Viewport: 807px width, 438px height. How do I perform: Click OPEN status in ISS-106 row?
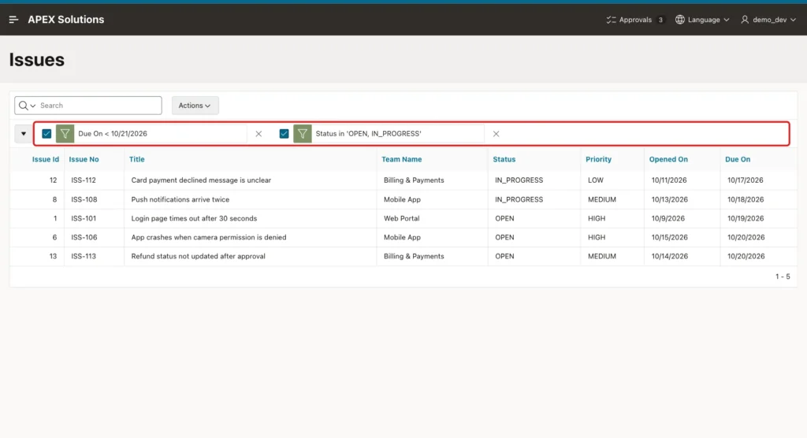pos(504,237)
